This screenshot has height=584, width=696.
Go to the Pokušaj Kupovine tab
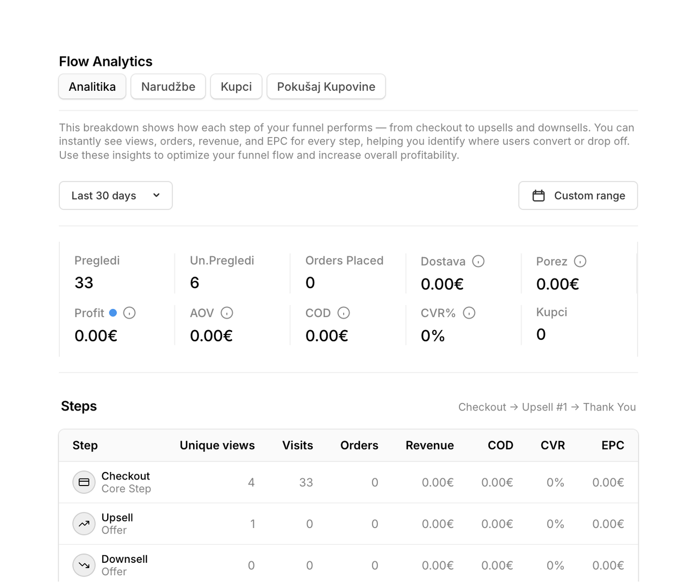point(326,86)
